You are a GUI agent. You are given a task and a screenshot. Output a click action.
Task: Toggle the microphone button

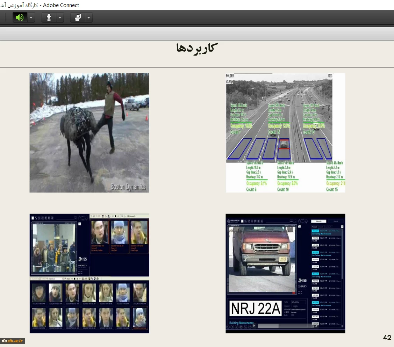point(49,17)
